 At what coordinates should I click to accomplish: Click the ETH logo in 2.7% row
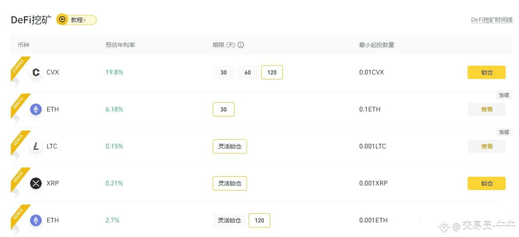pyautogui.click(x=36, y=220)
